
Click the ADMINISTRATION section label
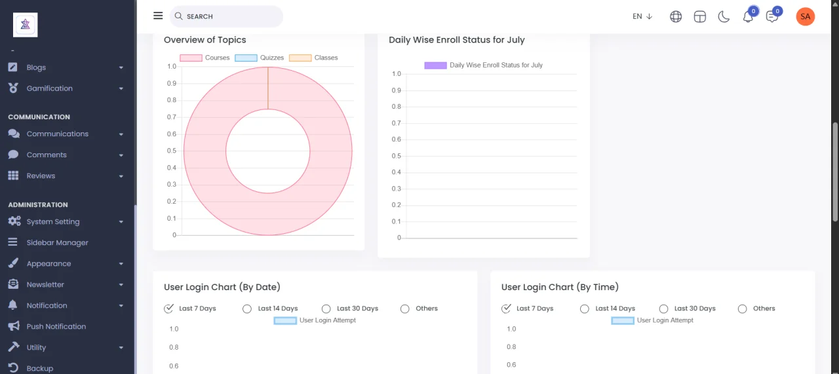38,205
